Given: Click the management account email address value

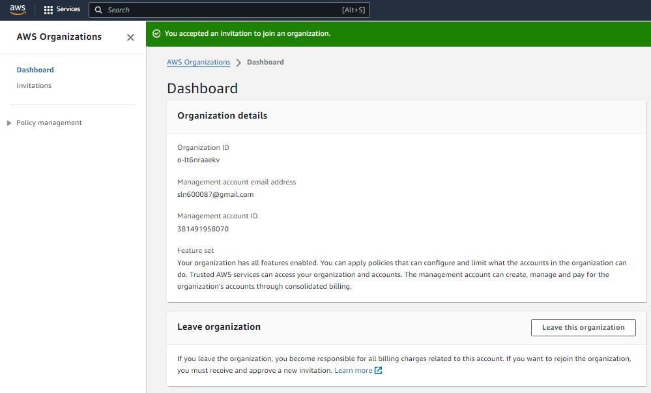Looking at the screenshot, I should (215, 194).
